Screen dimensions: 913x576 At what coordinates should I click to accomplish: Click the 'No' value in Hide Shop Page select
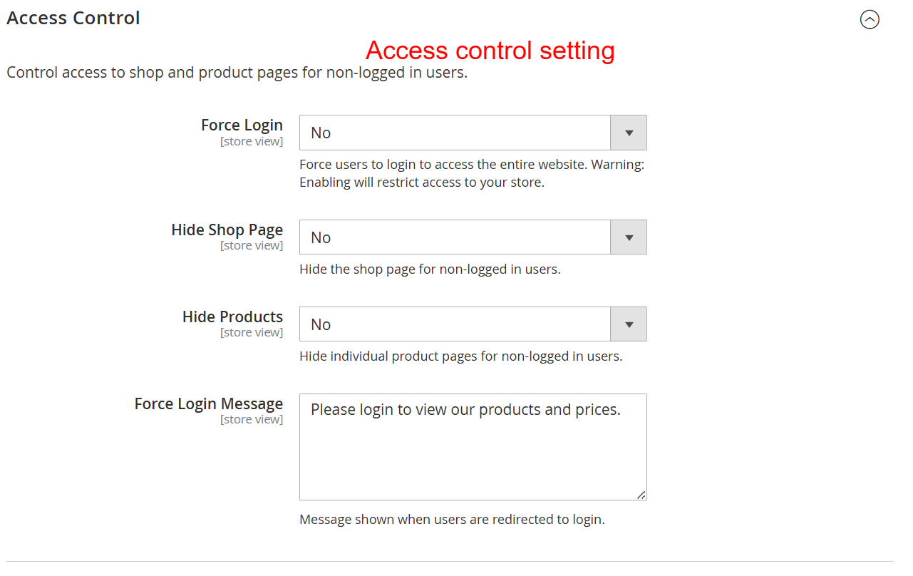[x=321, y=238]
